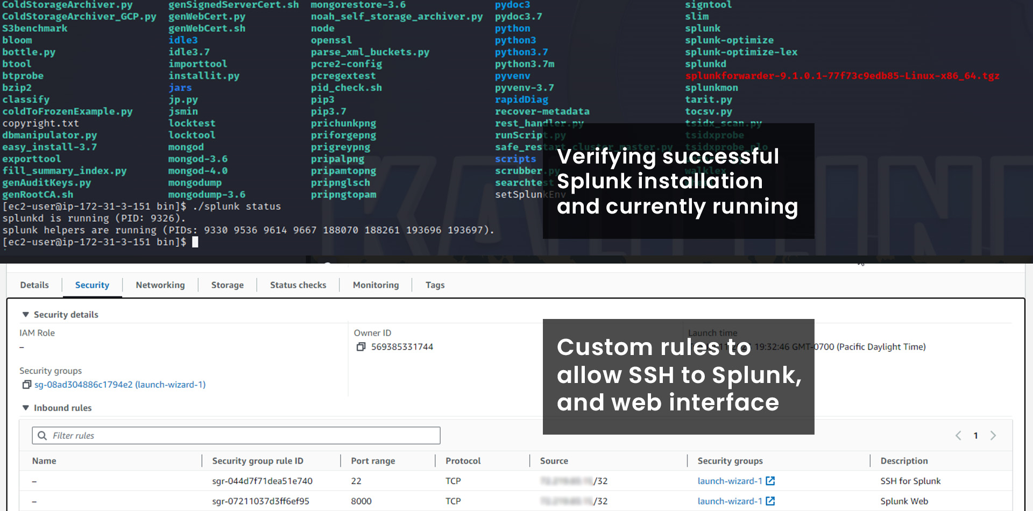Click the SSH for Splunk description

click(x=910, y=481)
